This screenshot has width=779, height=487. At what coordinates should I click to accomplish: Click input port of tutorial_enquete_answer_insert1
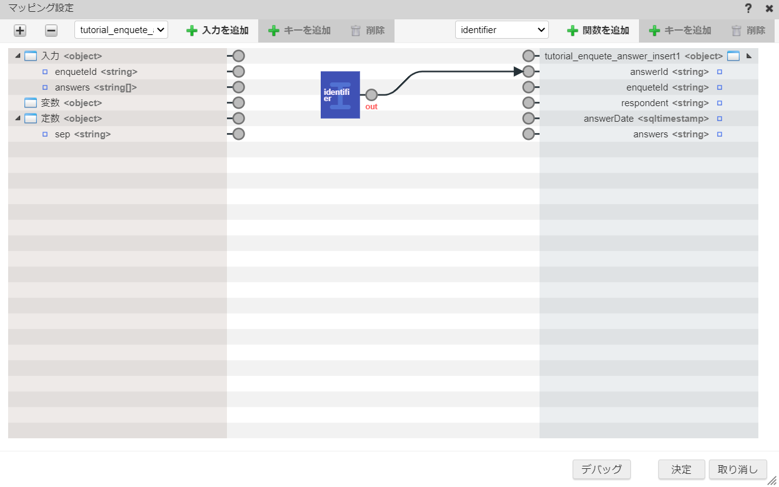[x=529, y=56]
